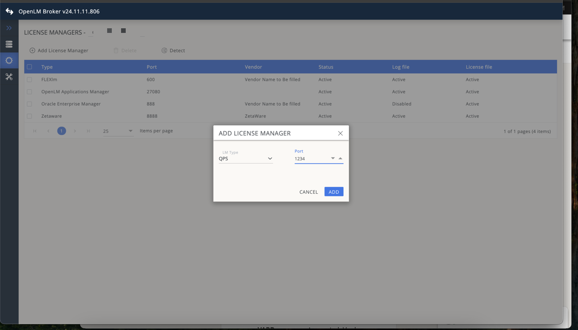Click the Detect icon

[x=164, y=50]
